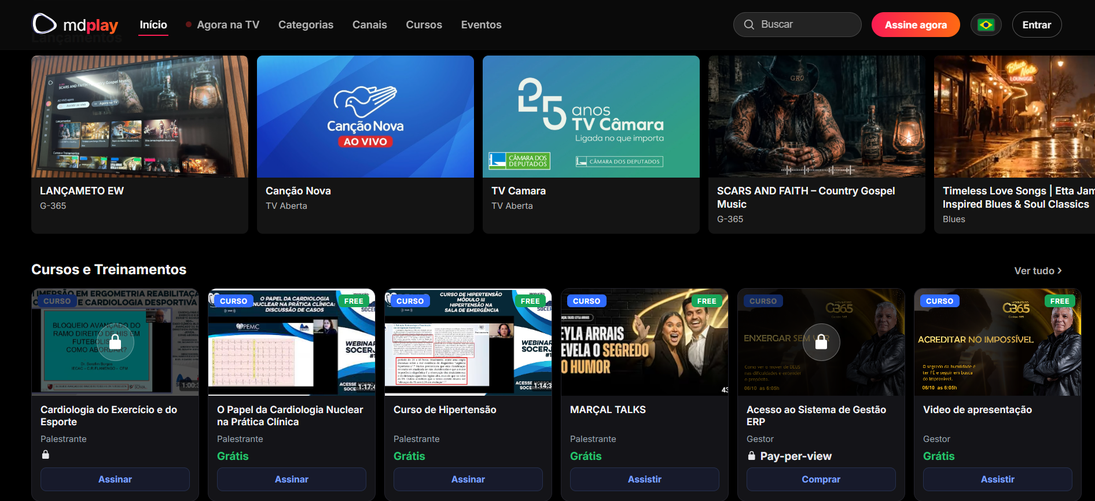Viewport: 1095px width, 501px height.
Task: Click the FREE badge on the Video de apresentação card
Action: coord(1060,301)
